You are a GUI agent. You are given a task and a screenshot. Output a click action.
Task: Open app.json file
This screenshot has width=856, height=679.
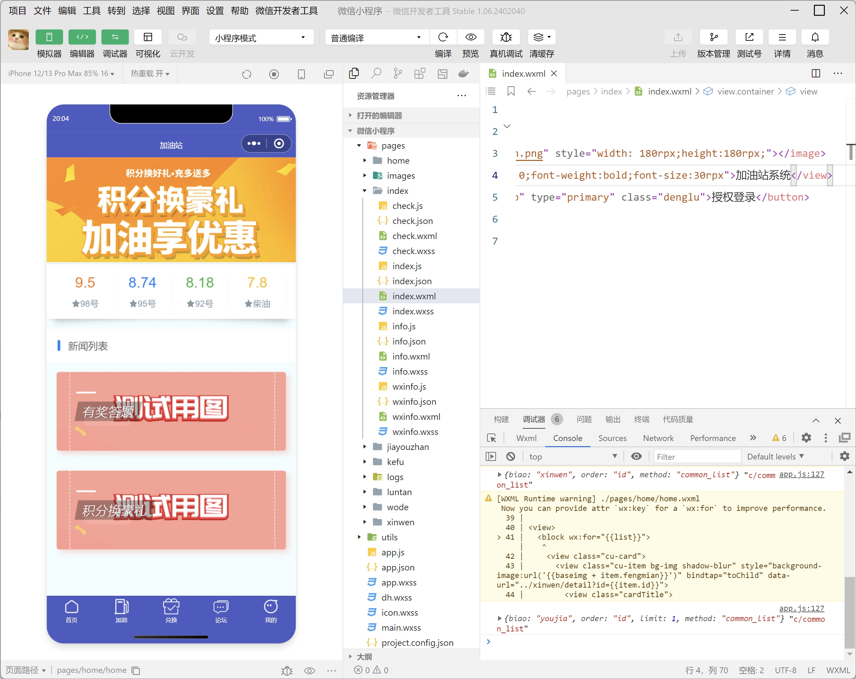pyautogui.click(x=412, y=568)
